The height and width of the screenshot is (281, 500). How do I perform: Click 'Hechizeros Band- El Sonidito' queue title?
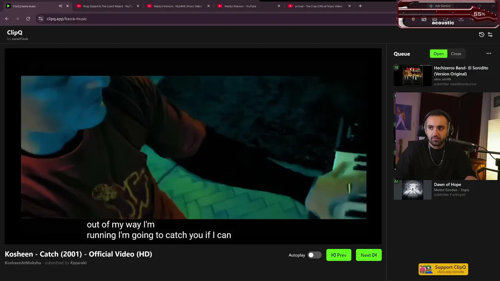click(x=461, y=71)
